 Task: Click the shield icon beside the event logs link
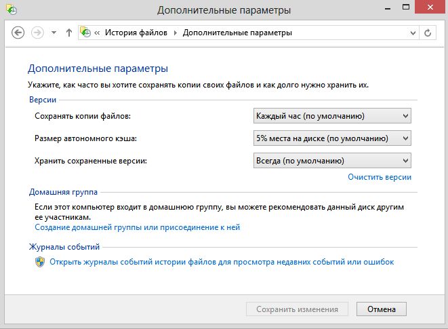pyautogui.click(x=40, y=262)
